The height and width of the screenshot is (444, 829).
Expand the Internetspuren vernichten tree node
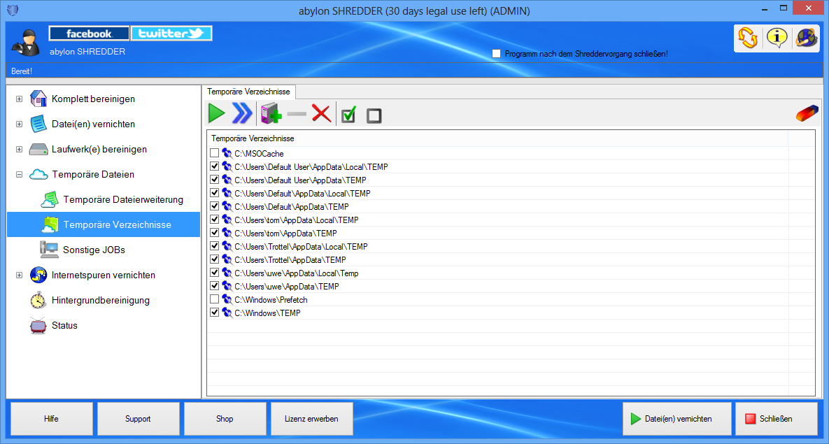19,275
